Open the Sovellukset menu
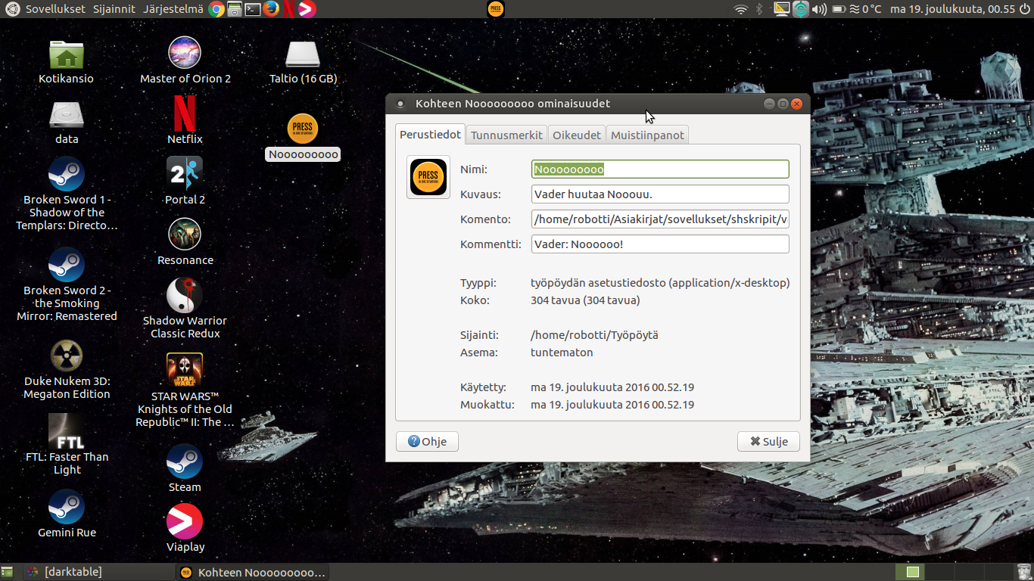This screenshot has width=1034, height=581. (x=55, y=9)
